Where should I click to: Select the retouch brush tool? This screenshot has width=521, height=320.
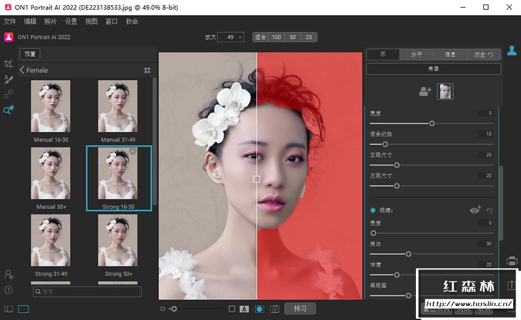pyautogui.click(x=8, y=79)
